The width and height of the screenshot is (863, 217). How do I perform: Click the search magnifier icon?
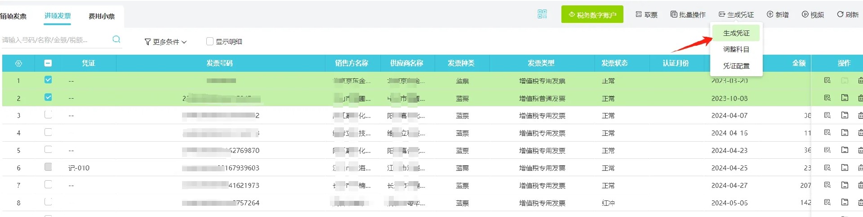[x=116, y=39]
